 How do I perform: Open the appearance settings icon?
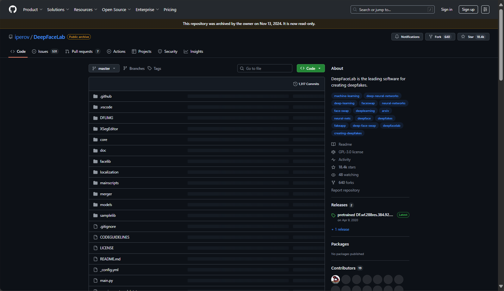pyautogui.click(x=485, y=9)
